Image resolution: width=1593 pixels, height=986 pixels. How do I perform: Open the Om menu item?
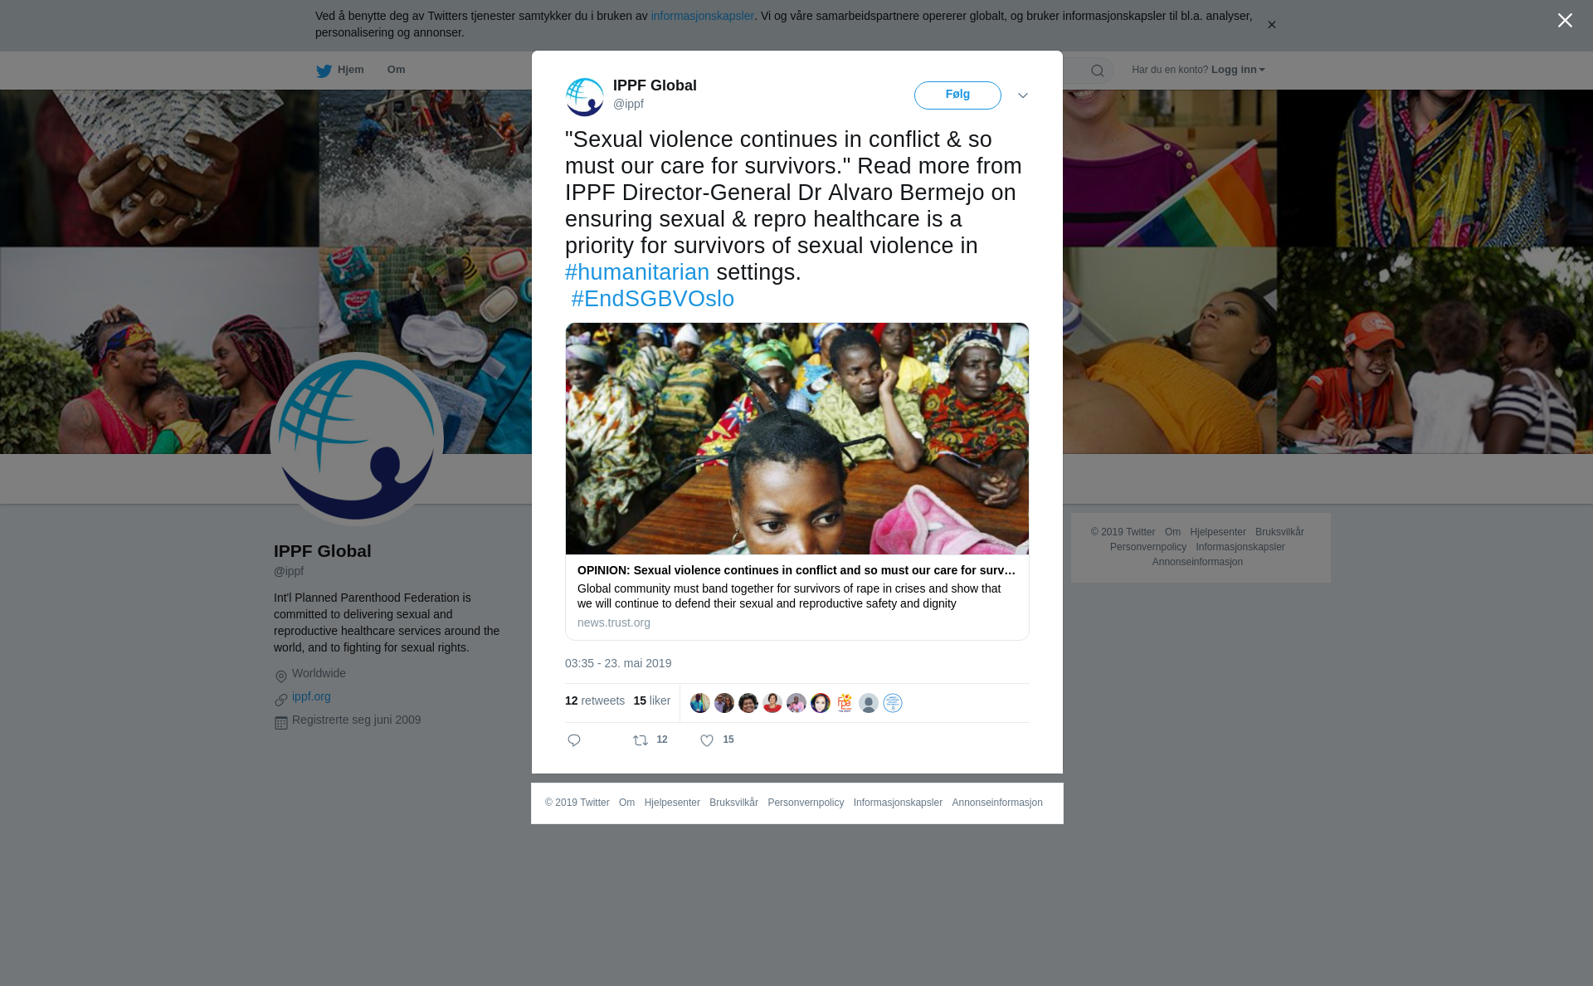tap(397, 70)
